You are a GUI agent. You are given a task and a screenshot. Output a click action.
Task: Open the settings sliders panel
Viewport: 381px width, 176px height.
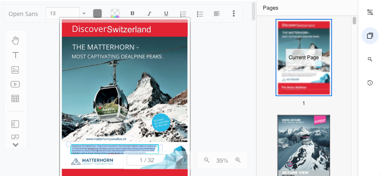click(370, 12)
